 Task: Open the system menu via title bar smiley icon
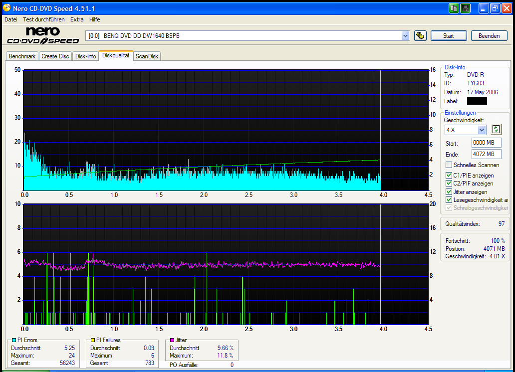click(6, 8)
